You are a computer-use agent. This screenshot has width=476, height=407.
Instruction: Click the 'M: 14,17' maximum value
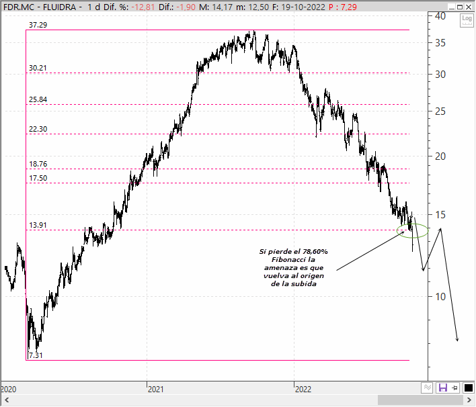tap(216, 7)
